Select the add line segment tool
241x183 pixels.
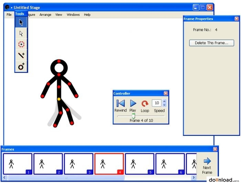click(21, 55)
